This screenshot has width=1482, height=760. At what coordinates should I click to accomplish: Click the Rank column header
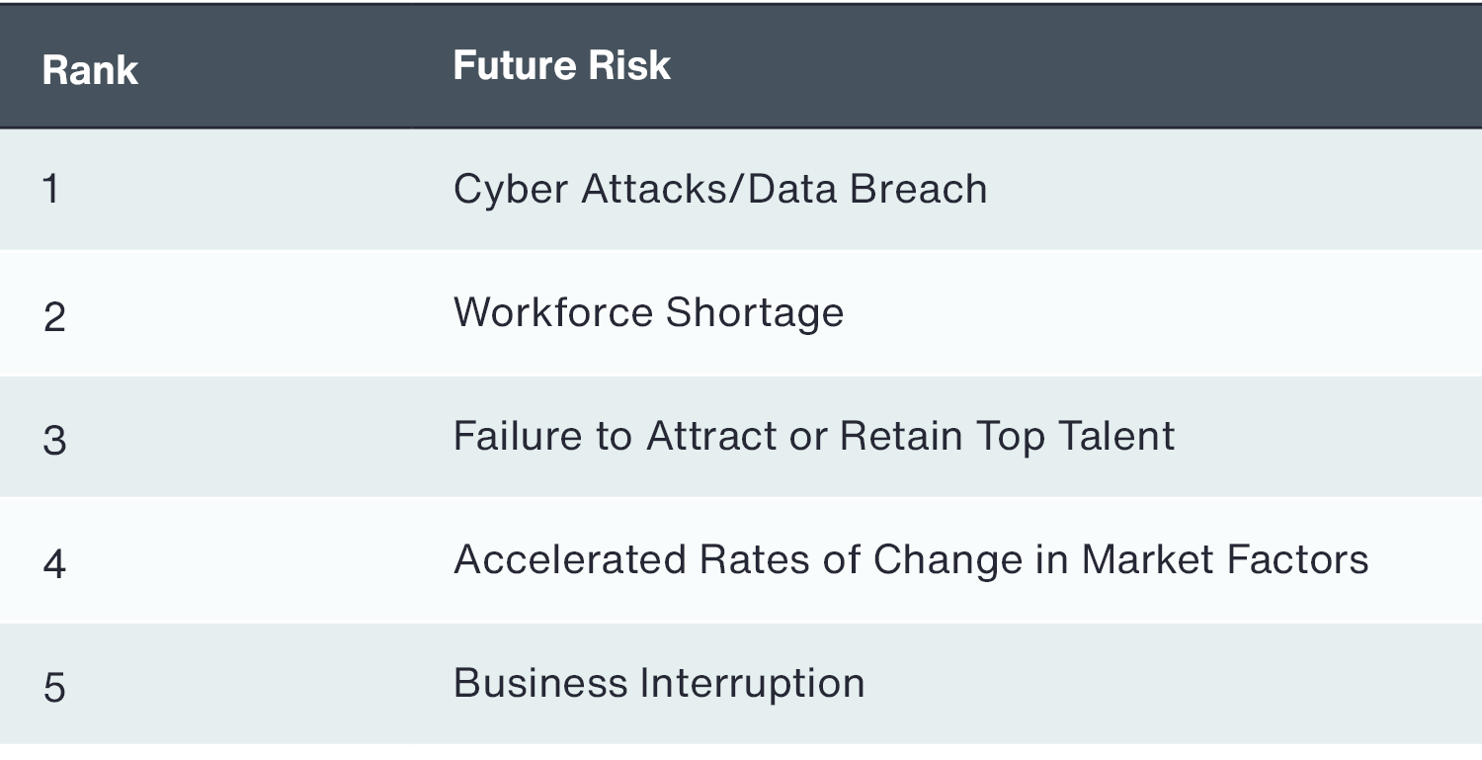point(90,71)
